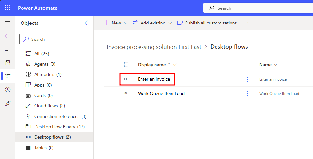
Task: Select Desktop Flow Binary (17)
Action: coord(54,127)
